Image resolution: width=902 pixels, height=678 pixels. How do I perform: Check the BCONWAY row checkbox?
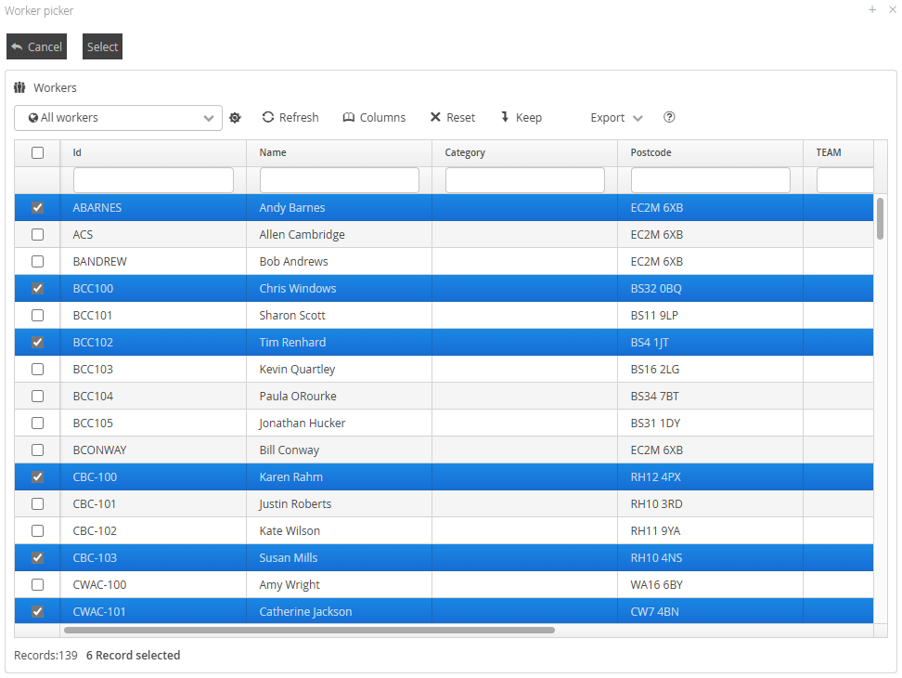(x=37, y=450)
